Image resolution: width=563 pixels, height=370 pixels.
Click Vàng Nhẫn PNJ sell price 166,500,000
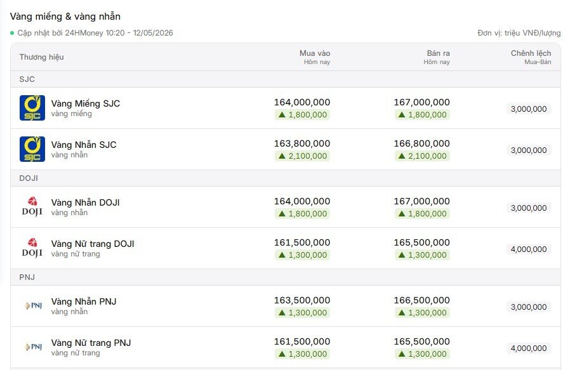[x=422, y=300]
